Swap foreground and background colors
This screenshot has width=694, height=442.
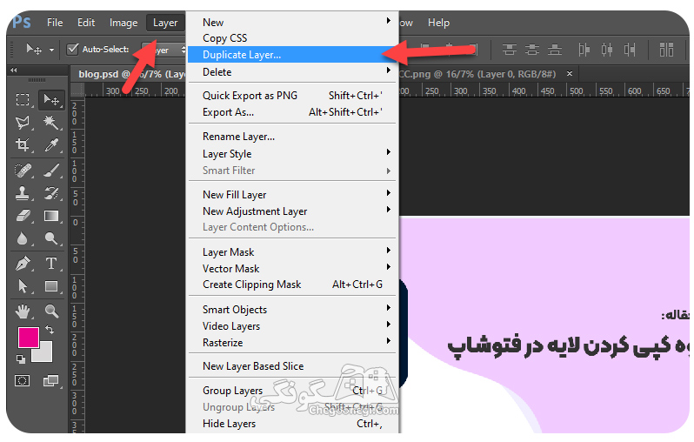coord(50,330)
